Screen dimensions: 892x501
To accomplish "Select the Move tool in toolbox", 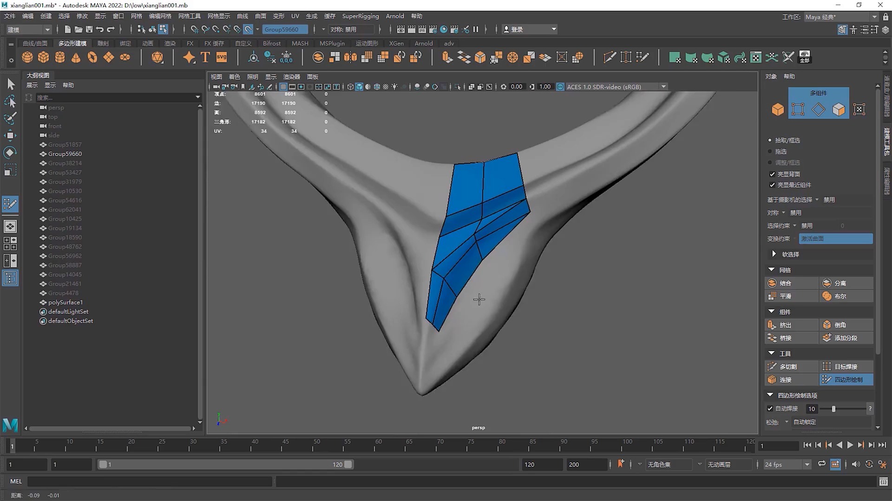I will [10, 135].
